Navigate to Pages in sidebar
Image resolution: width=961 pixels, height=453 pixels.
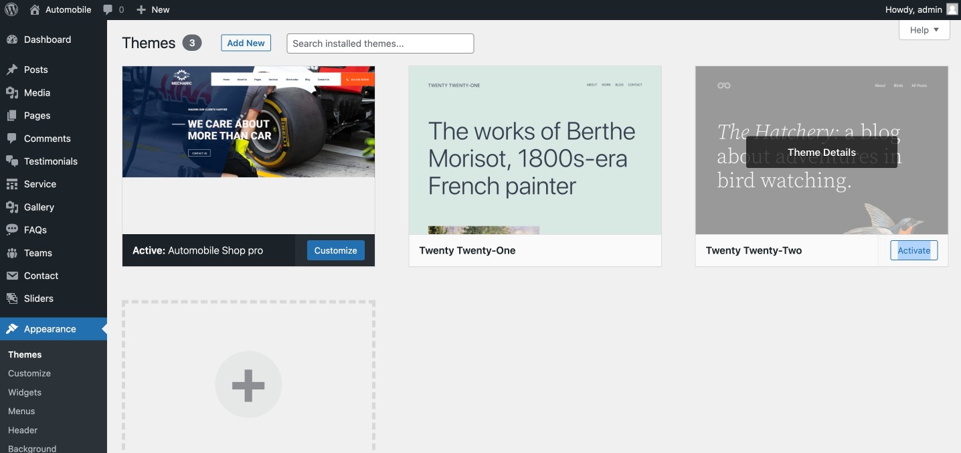point(54,115)
